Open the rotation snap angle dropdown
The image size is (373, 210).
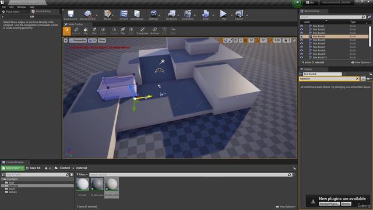pos(263,40)
